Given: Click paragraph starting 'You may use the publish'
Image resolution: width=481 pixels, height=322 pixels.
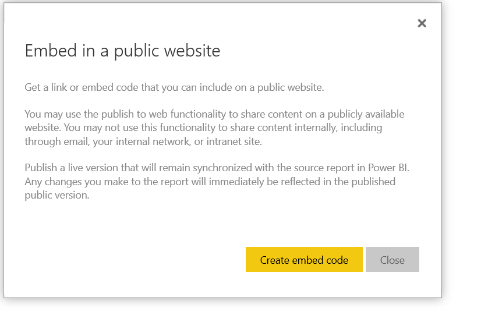Looking at the screenshot, I should [214, 128].
